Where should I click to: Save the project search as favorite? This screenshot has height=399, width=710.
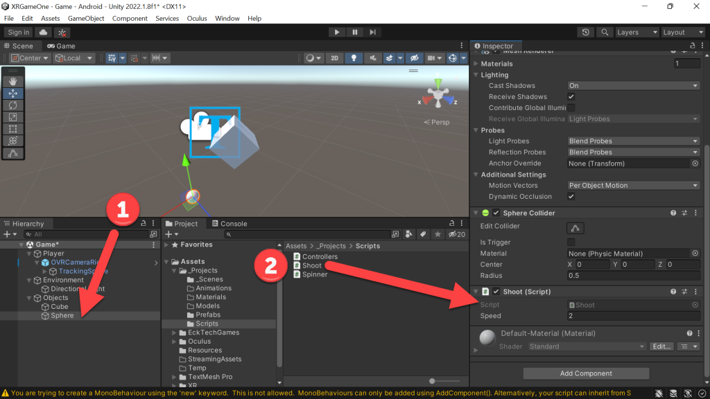tap(438, 234)
